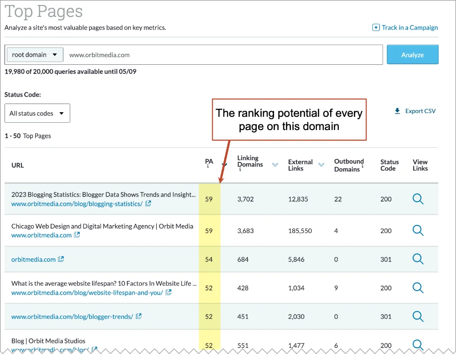Screen dimensions: 456x354
Task: Open the root domain scope dropdown
Action: coord(35,55)
